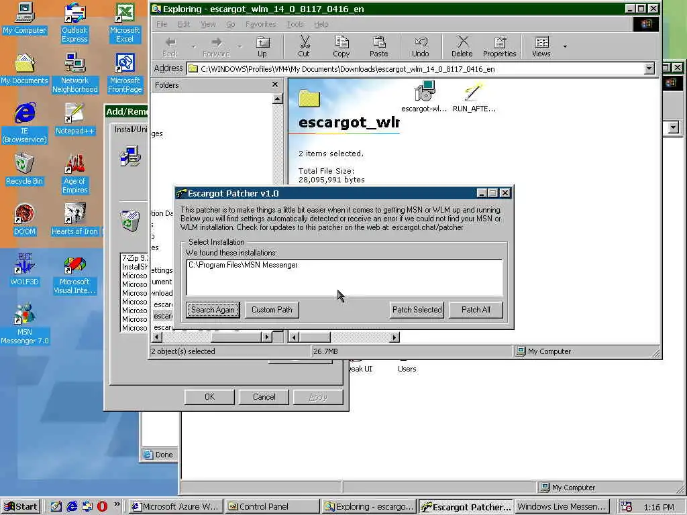Screen dimensions: 687x515
Task: Click Folders pane scroll up arrow
Action: click(x=277, y=99)
